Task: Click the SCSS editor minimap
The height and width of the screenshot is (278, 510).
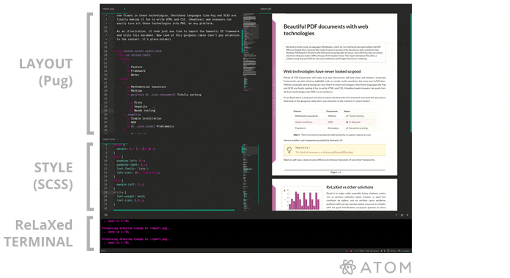Action: (x=251, y=178)
